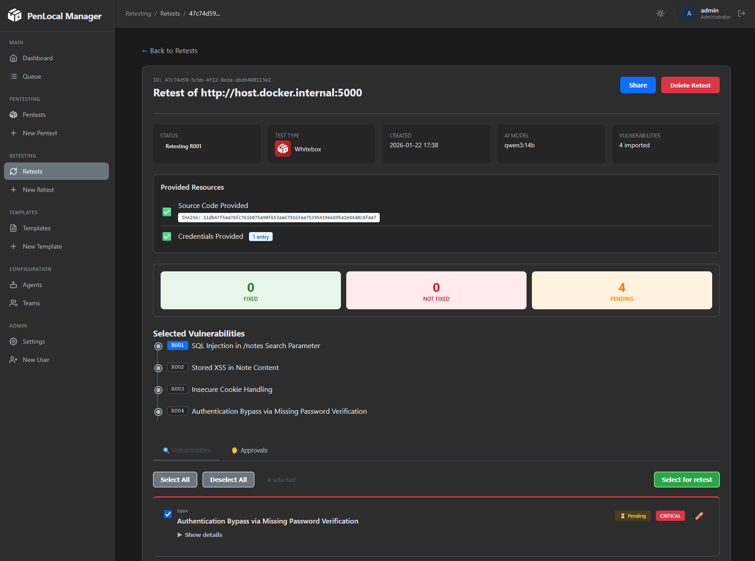Select the R003 Insecure Cookie radio marker

pyautogui.click(x=158, y=390)
